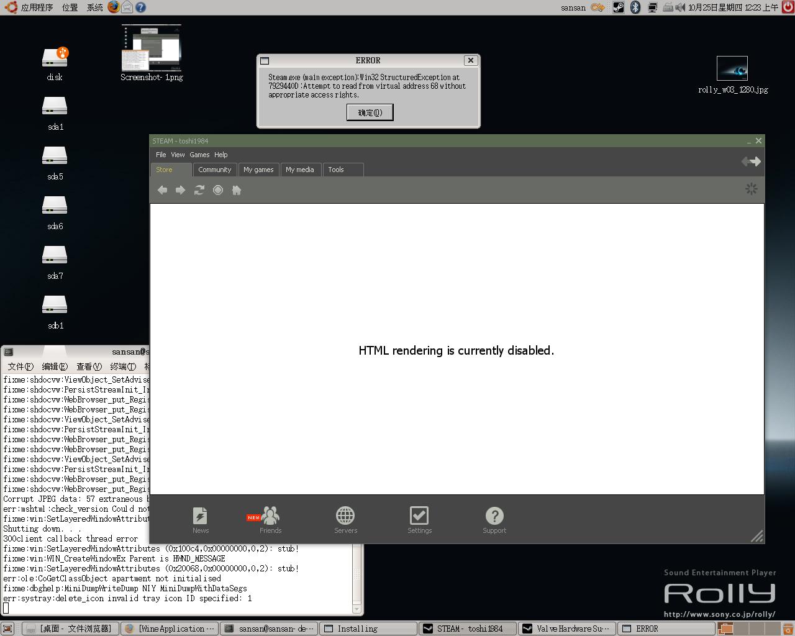The height and width of the screenshot is (636, 795).
Task: Switch to the Installing taskbar item
Action: pos(368,629)
